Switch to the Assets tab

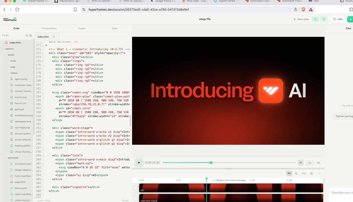point(82,28)
